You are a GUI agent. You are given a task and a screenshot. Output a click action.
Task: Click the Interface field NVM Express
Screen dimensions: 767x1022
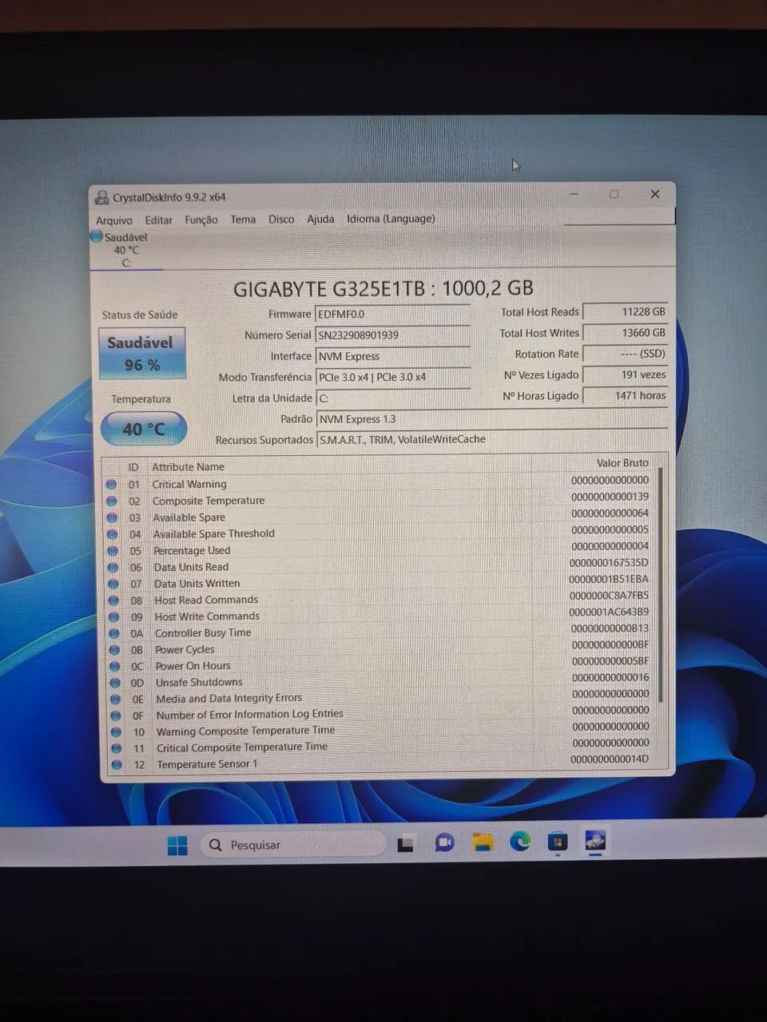[393, 356]
